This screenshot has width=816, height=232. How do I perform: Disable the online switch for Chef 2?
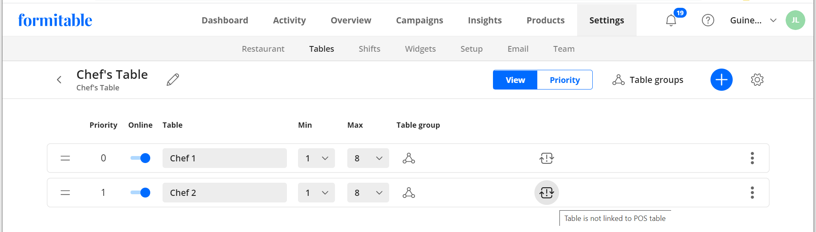coord(140,193)
